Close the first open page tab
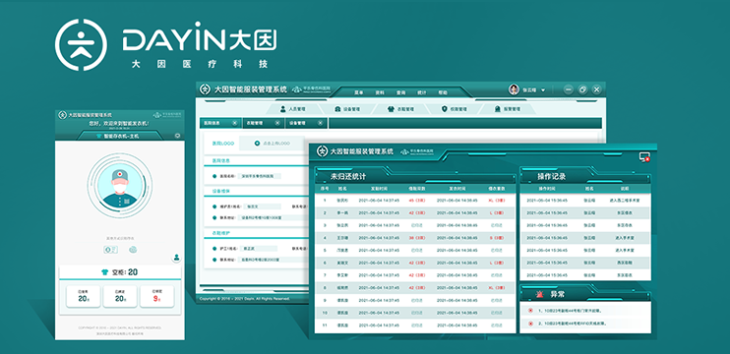 234,123
